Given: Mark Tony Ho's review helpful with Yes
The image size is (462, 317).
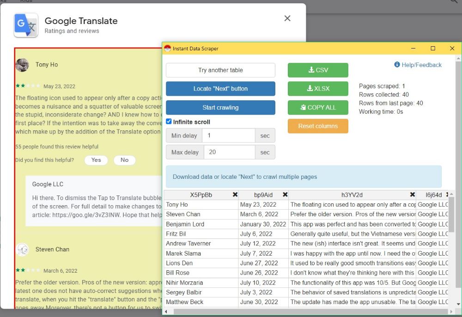Looking at the screenshot, I should [x=96, y=160].
